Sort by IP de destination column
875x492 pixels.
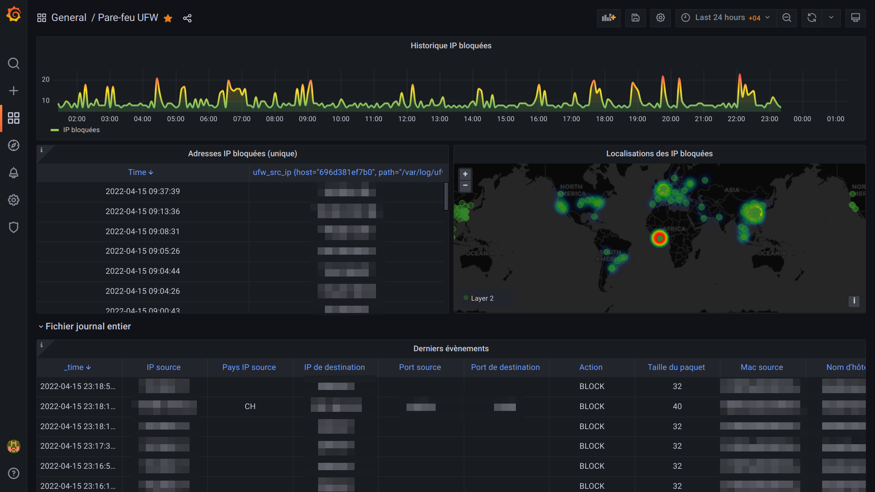[x=335, y=367]
